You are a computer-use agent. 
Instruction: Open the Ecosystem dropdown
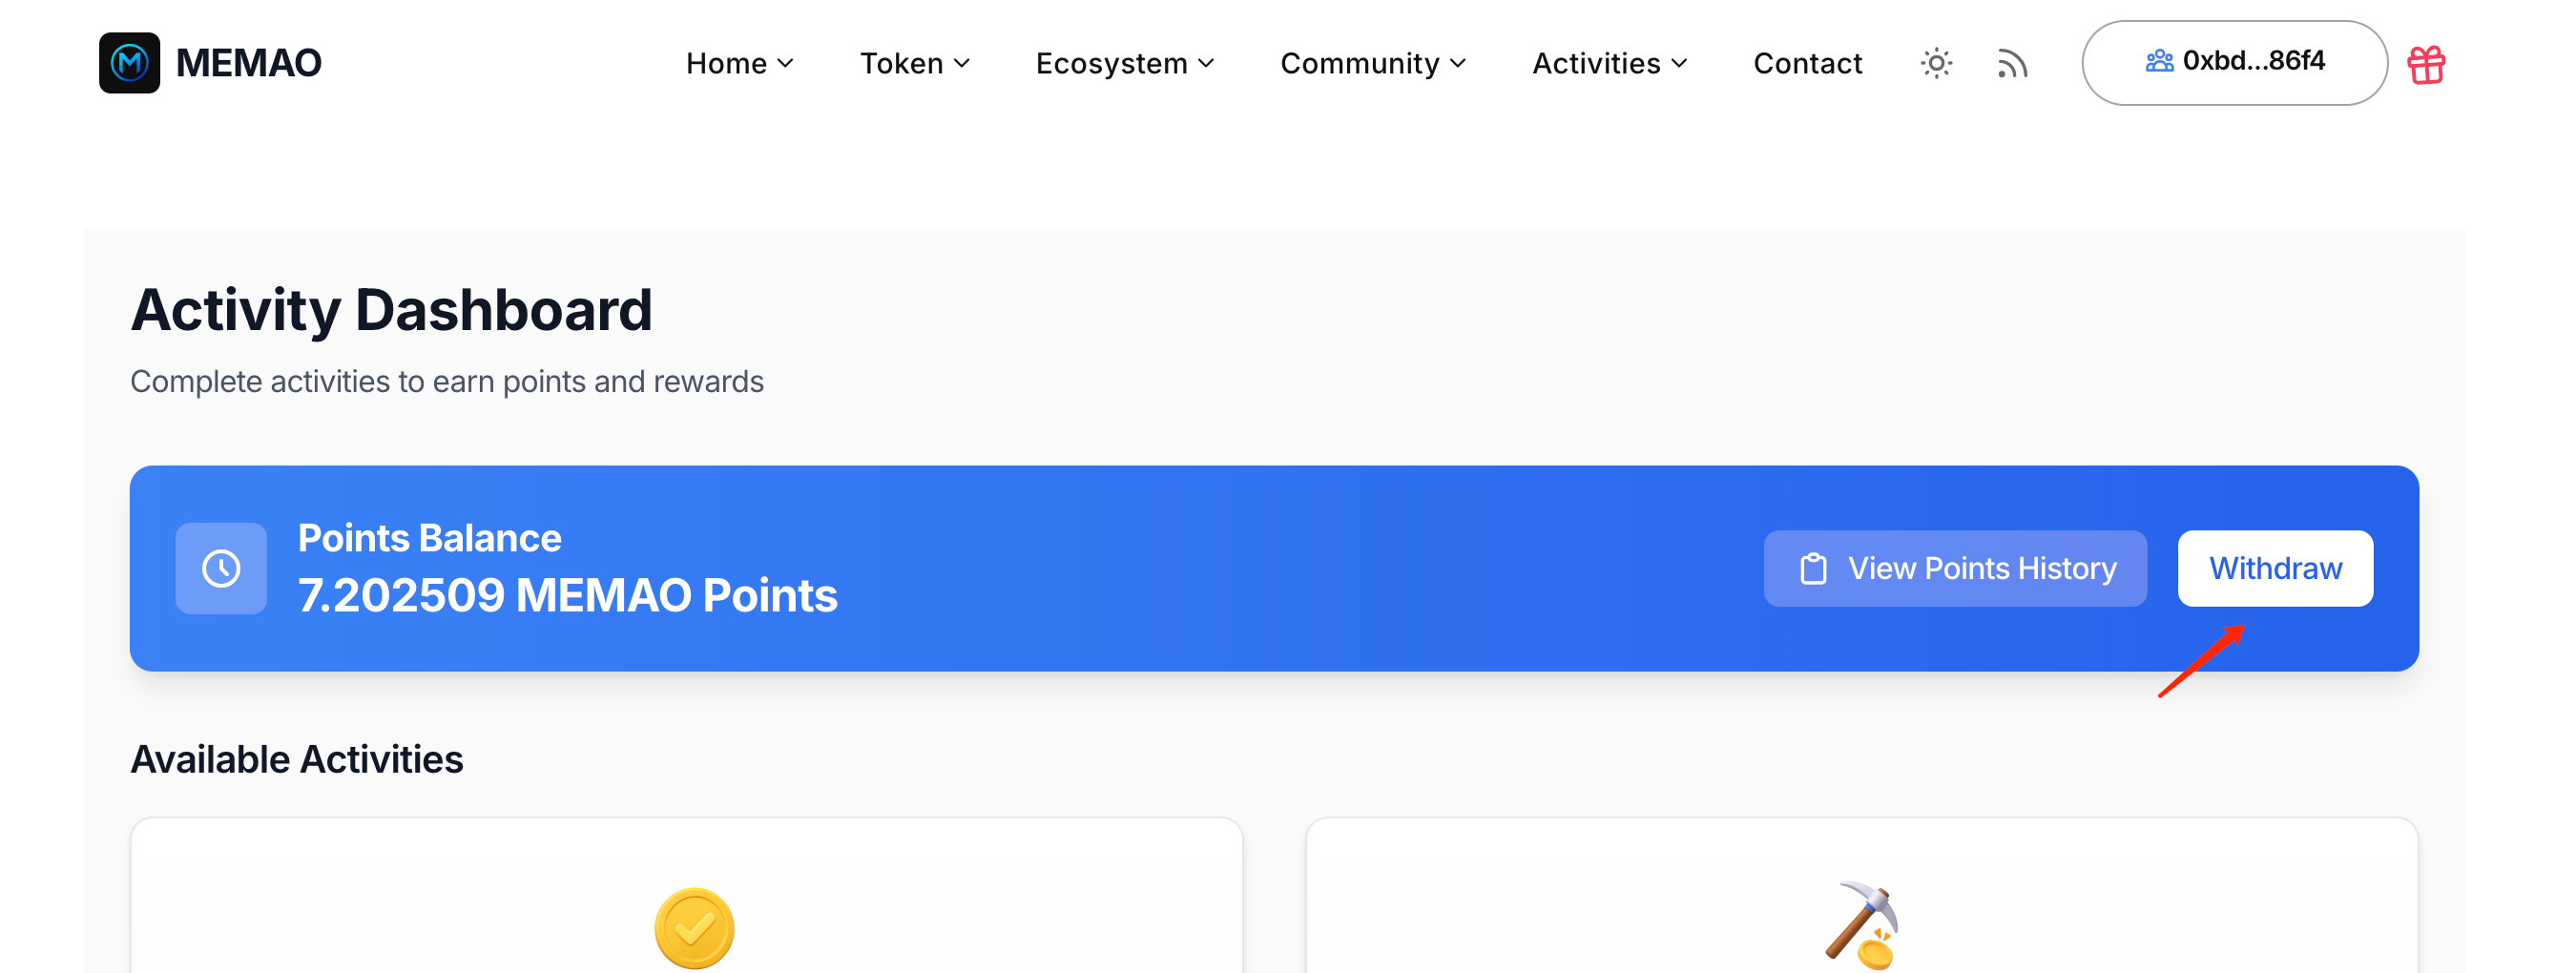(1125, 64)
